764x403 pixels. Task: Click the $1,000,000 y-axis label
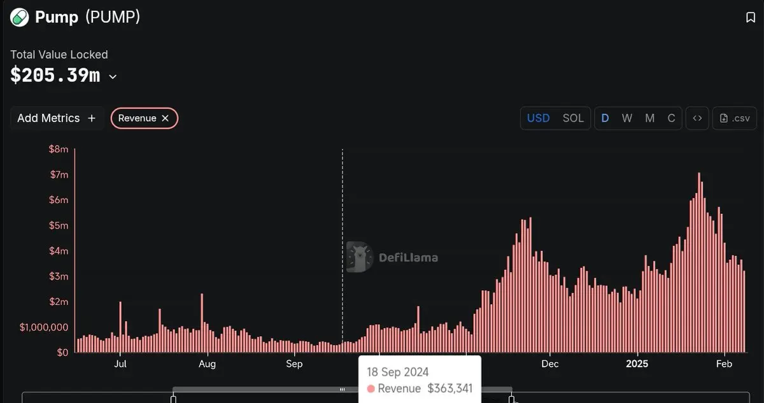pyautogui.click(x=43, y=327)
